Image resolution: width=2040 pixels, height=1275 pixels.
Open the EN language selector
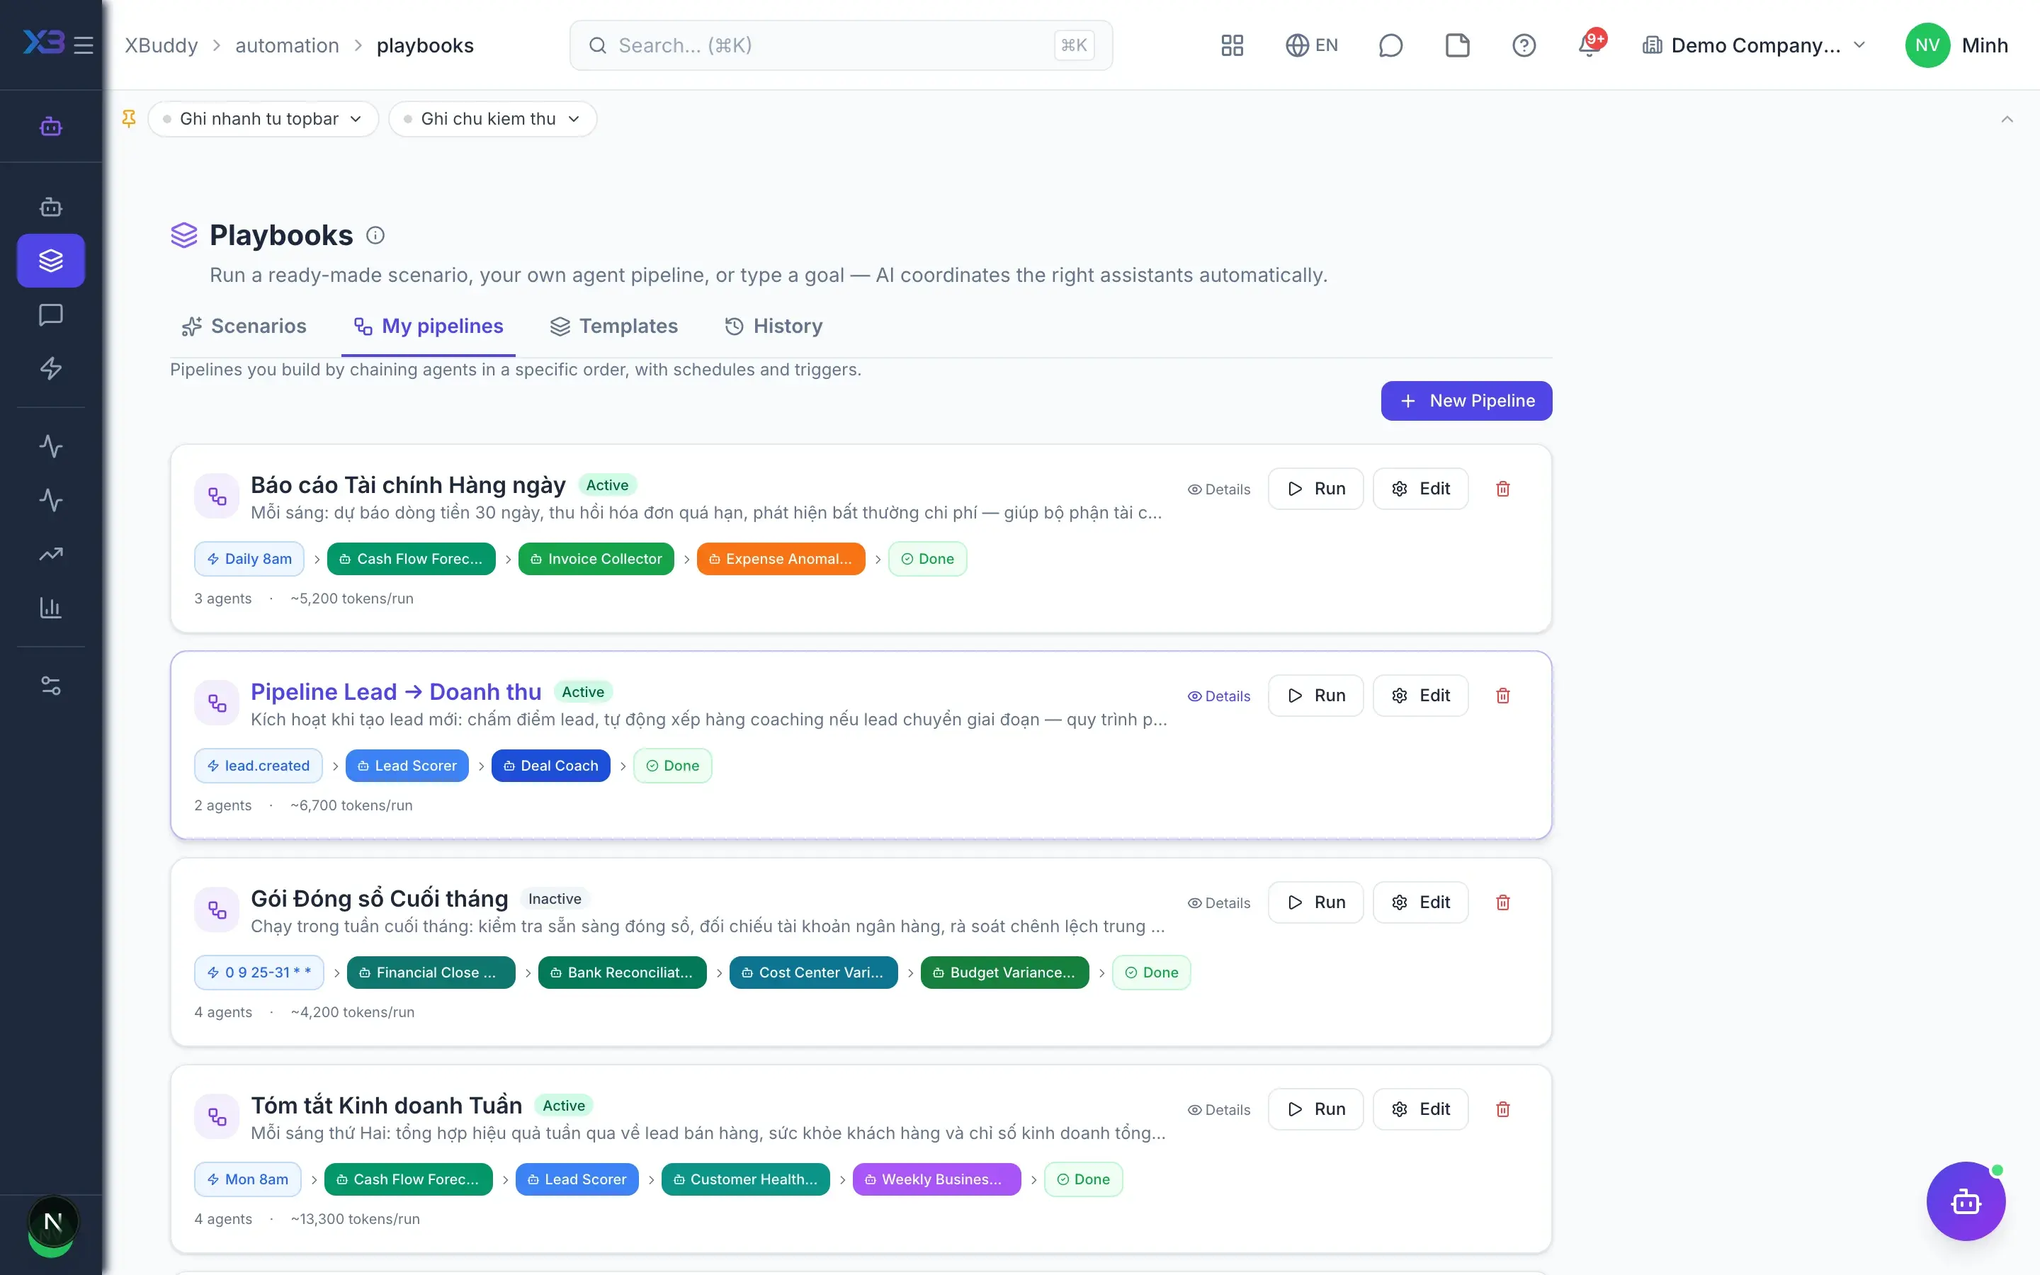[x=1312, y=45]
